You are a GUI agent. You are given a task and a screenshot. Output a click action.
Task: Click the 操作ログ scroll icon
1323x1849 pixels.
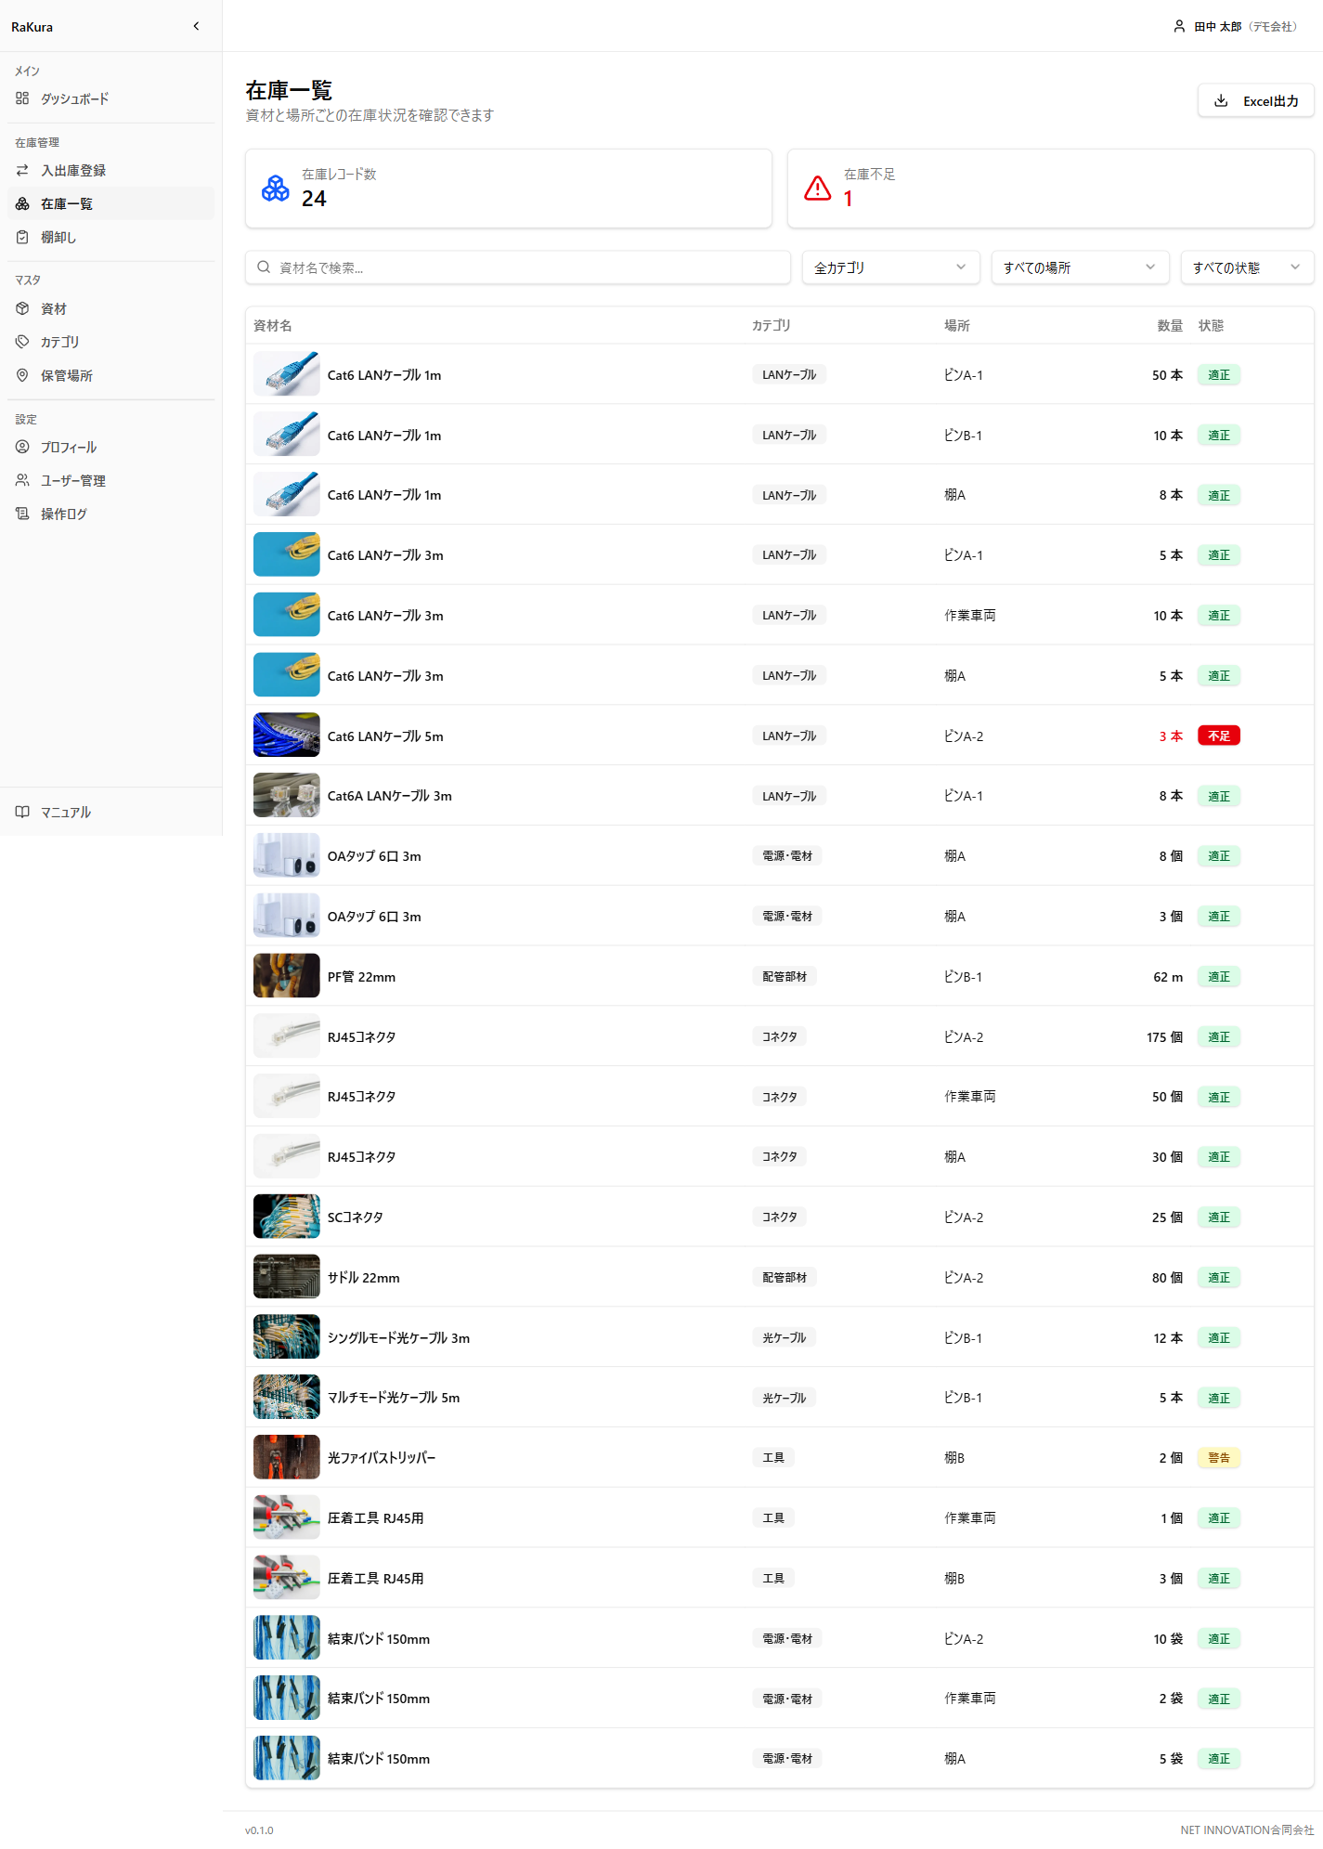(x=22, y=514)
